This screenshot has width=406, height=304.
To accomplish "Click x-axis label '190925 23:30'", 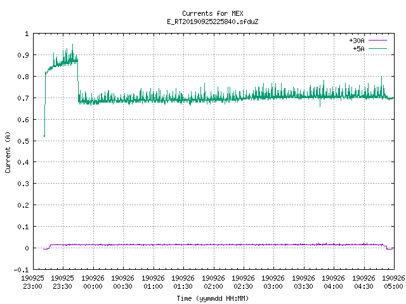I will click(63, 282).
